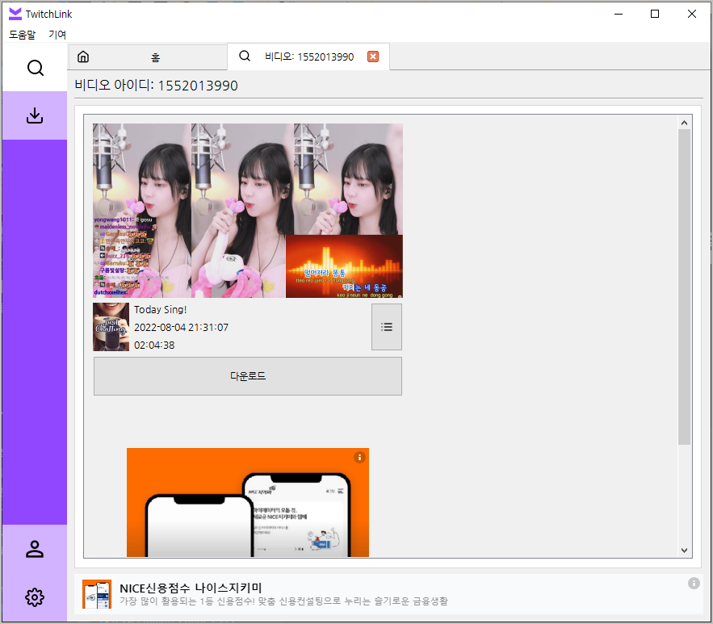Click the Just Chatting category image
The image size is (713, 624).
111,327
